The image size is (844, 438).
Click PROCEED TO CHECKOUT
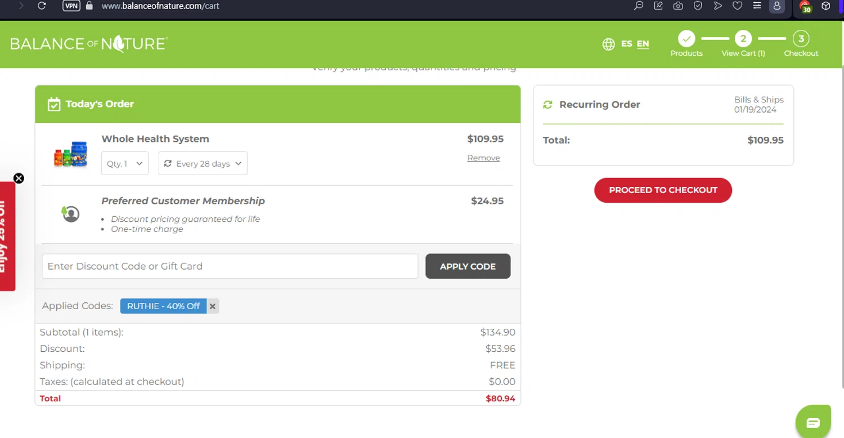tap(663, 190)
